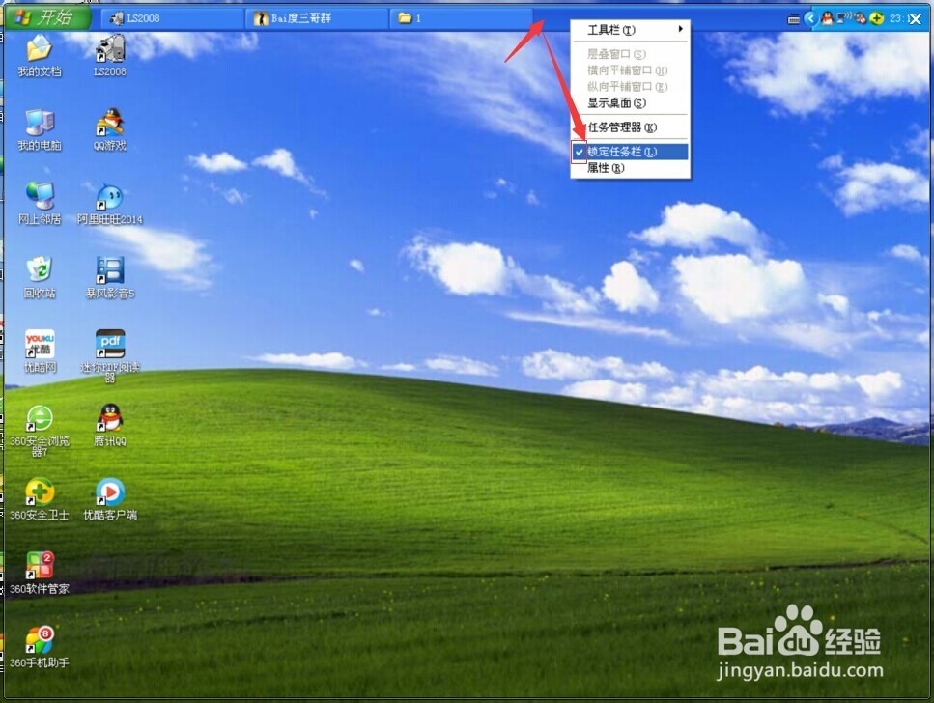This screenshot has height=703, width=934.
Task: Select the 360安全卫士 desktop shortcut
Action: pos(40,499)
